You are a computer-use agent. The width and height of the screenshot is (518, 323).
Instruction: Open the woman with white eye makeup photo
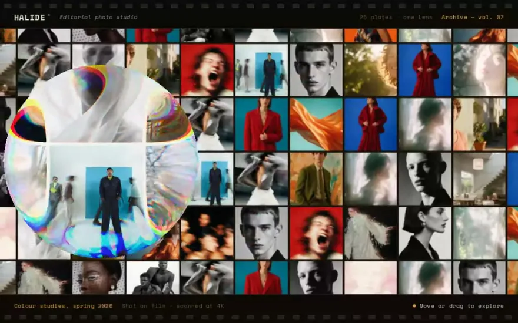pos(98,278)
